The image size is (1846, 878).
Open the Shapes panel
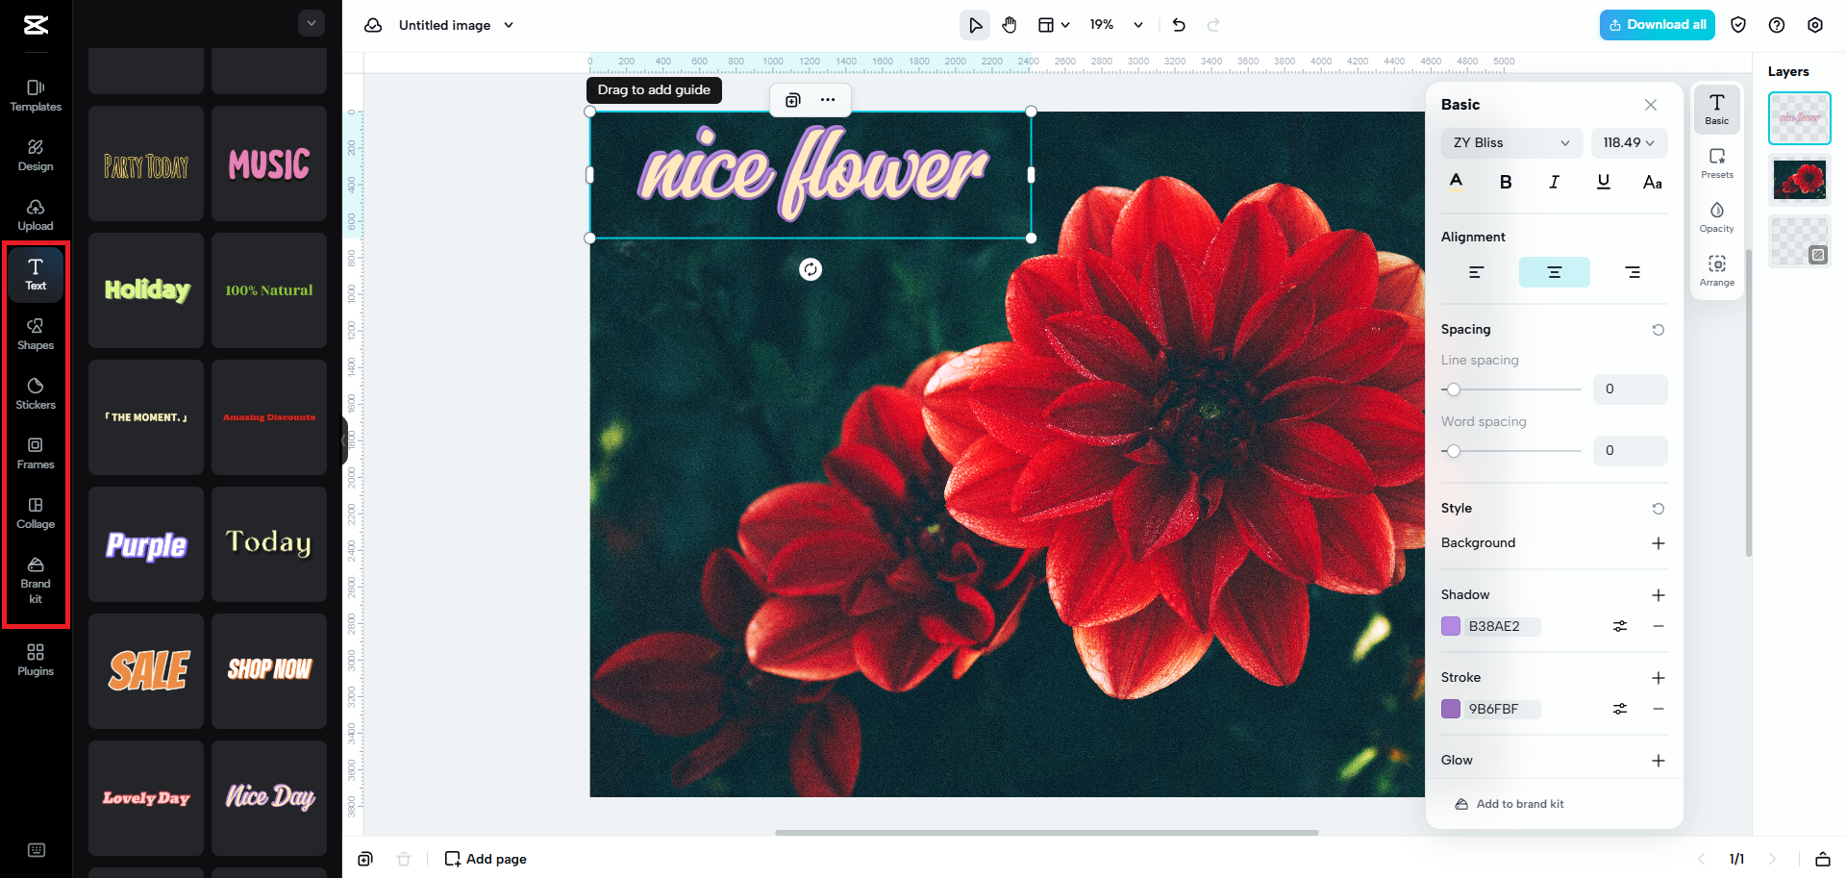click(x=36, y=334)
